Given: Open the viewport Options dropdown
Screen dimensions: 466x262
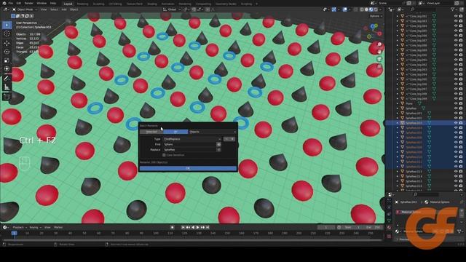Looking at the screenshot, I should 376,16.
